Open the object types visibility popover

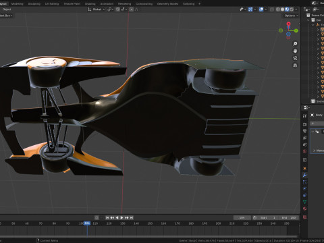pyautogui.click(x=242, y=9)
